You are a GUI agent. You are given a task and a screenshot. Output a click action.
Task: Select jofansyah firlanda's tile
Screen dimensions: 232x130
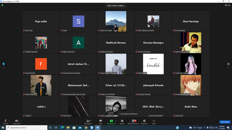pyautogui.click(x=153, y=85)
